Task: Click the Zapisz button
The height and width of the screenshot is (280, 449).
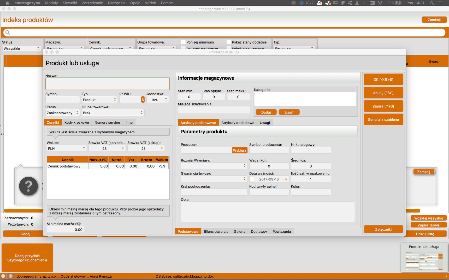Action: [383, 106]
